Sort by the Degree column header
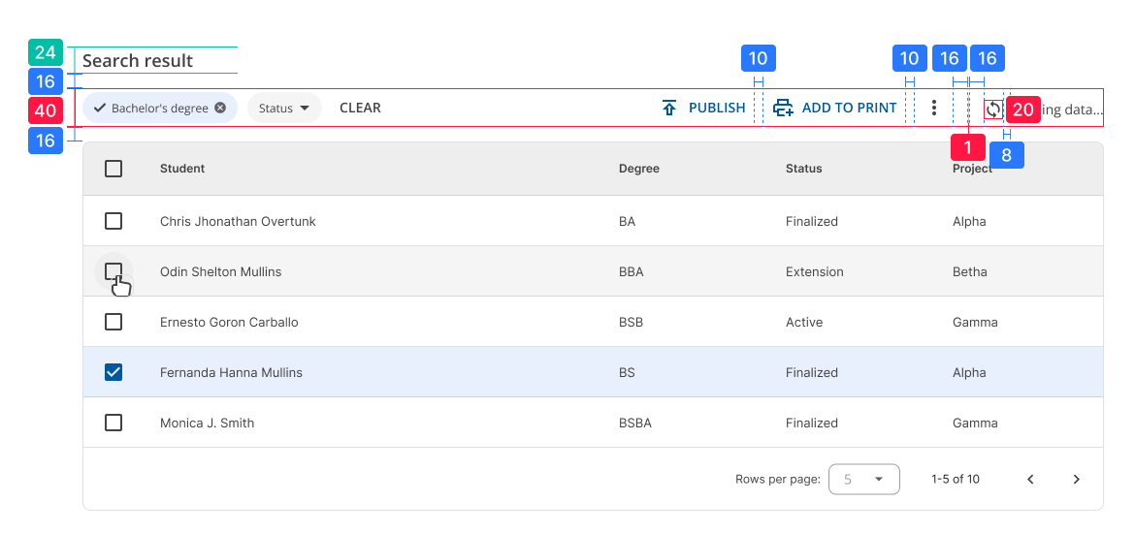 click(638, 169)
